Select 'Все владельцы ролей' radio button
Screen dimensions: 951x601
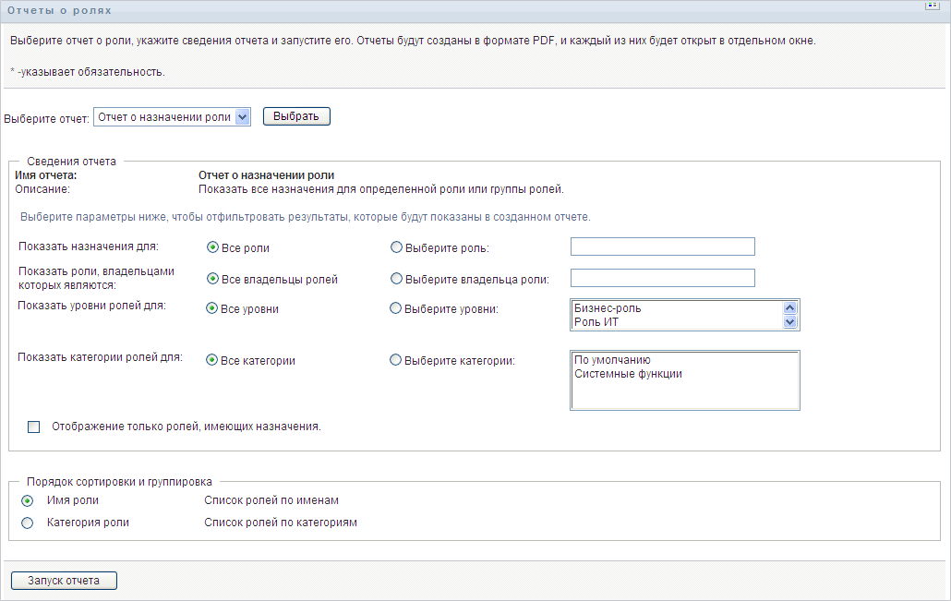coord(212,279)
